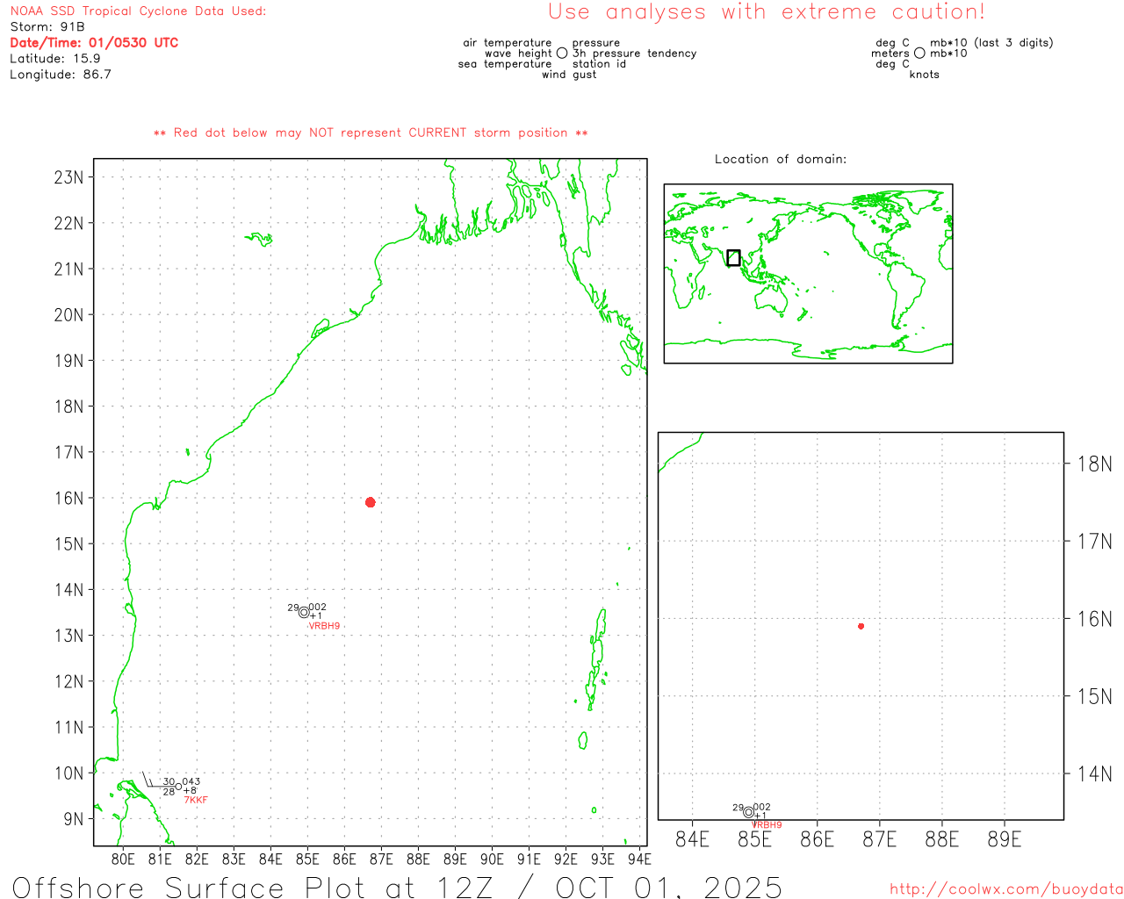The width and height of the screenshot is (1124, 899).
Task: Click the red storm dot on main map
Action: coord(370,502)
